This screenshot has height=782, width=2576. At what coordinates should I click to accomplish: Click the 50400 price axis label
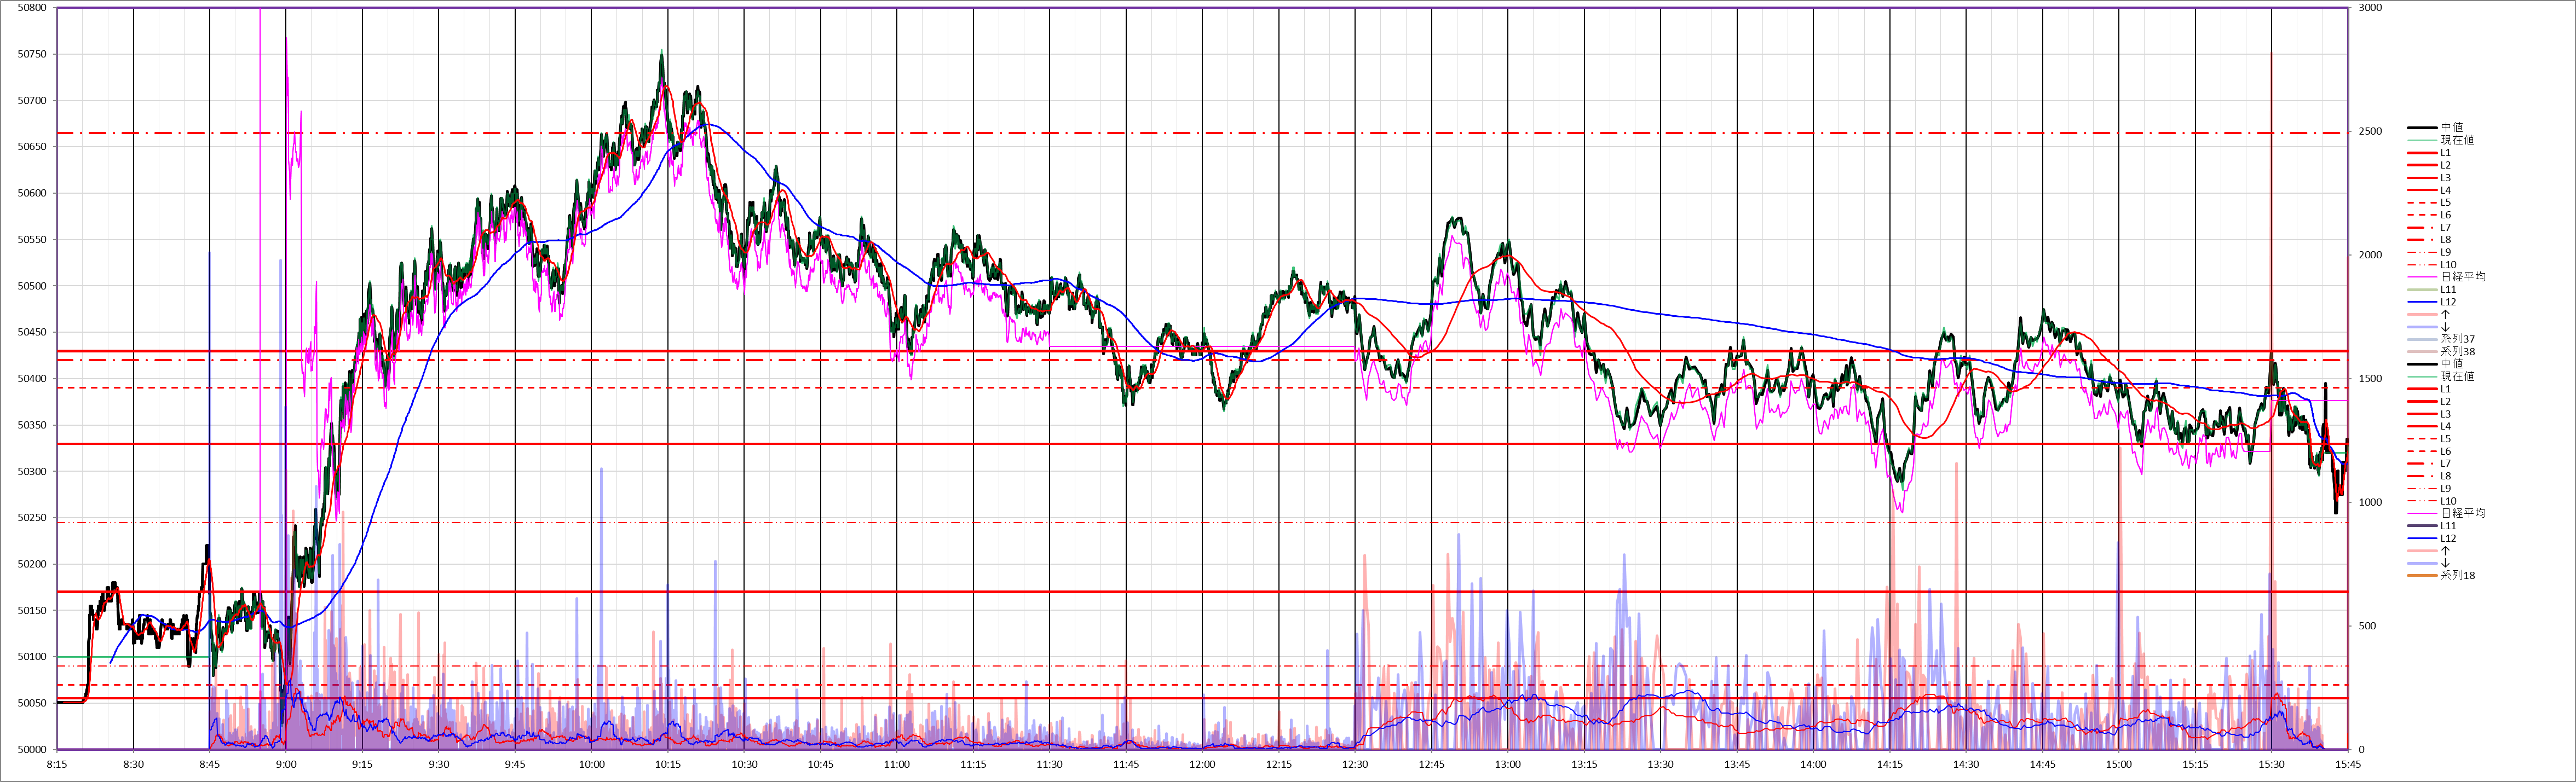(32, 379)
